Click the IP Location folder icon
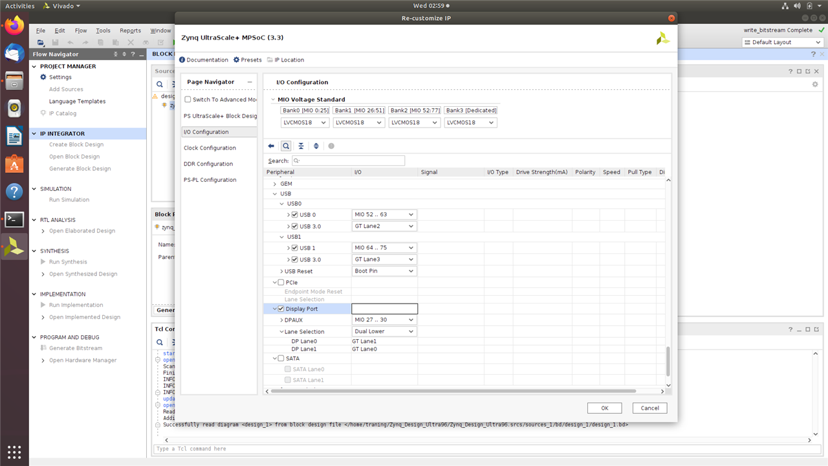 click(270, 60)
